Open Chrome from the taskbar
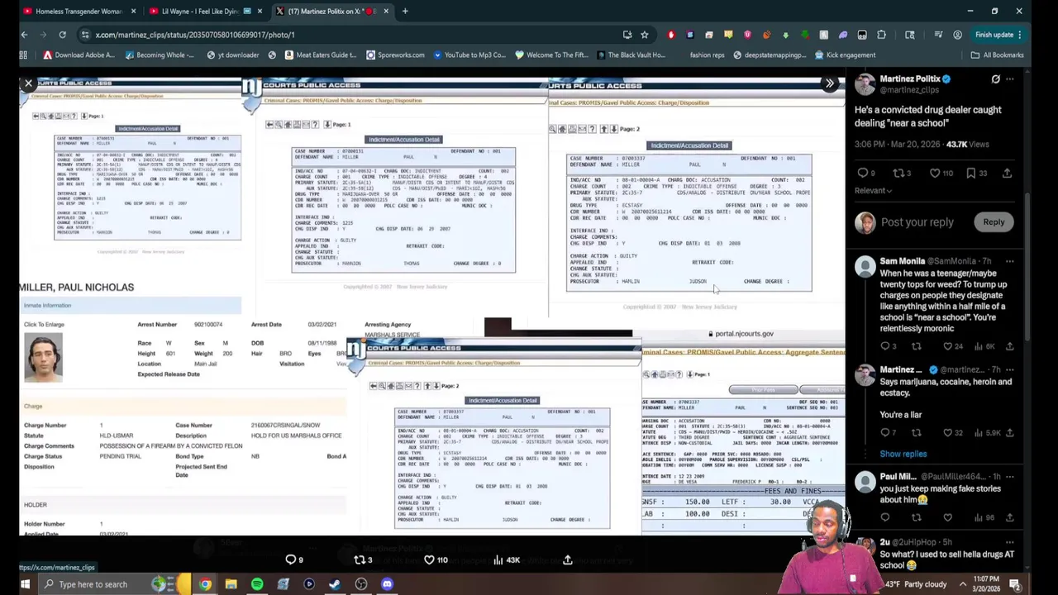 [205, 584]
